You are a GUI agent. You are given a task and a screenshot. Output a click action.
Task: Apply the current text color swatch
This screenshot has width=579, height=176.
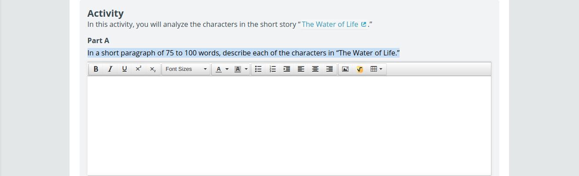(219, 69)
